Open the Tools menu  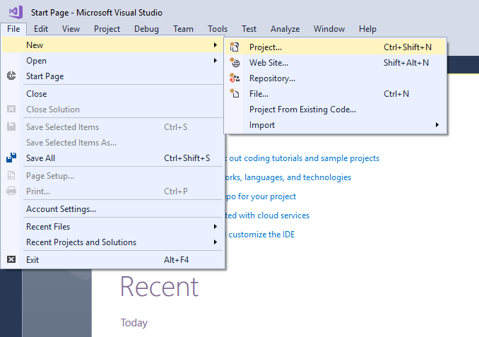pyautogui.click(x=218, y=29)
